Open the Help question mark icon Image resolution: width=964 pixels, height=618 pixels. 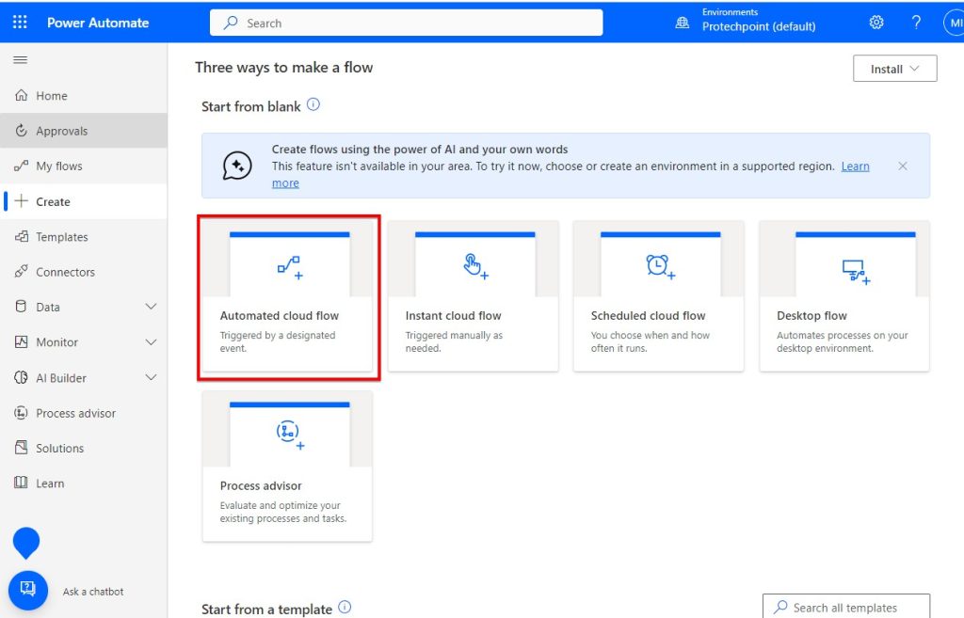coord(916,23)
